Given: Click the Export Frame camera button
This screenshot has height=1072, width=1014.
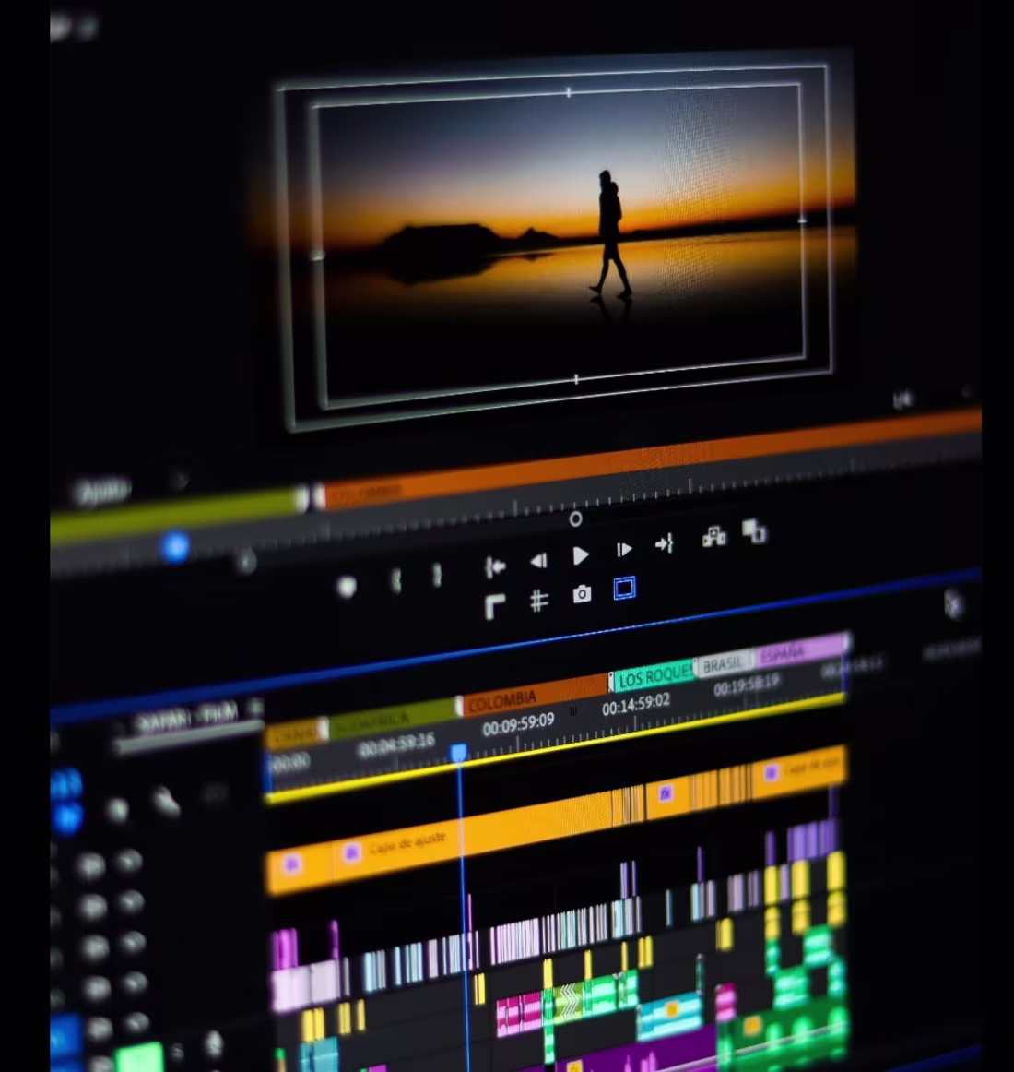Looking at the screenshot, I should [583, 591].
